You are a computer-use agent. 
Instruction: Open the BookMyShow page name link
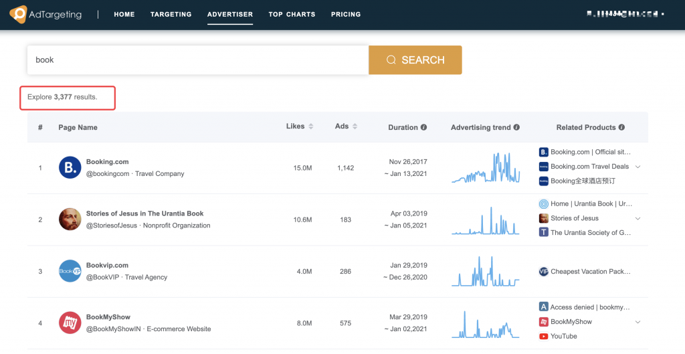click(x=108, y=317)
